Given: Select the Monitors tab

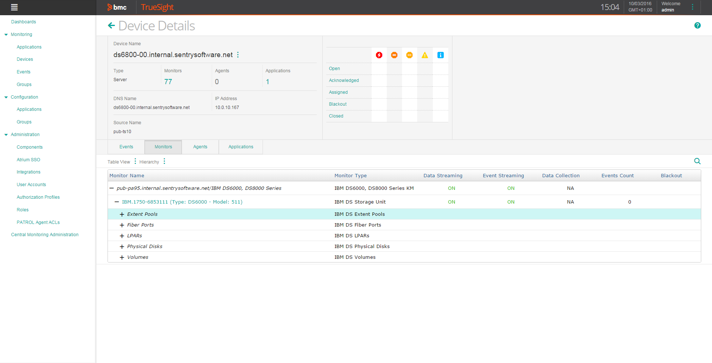Looking at the screenshot, I should [x=163, y=147].
